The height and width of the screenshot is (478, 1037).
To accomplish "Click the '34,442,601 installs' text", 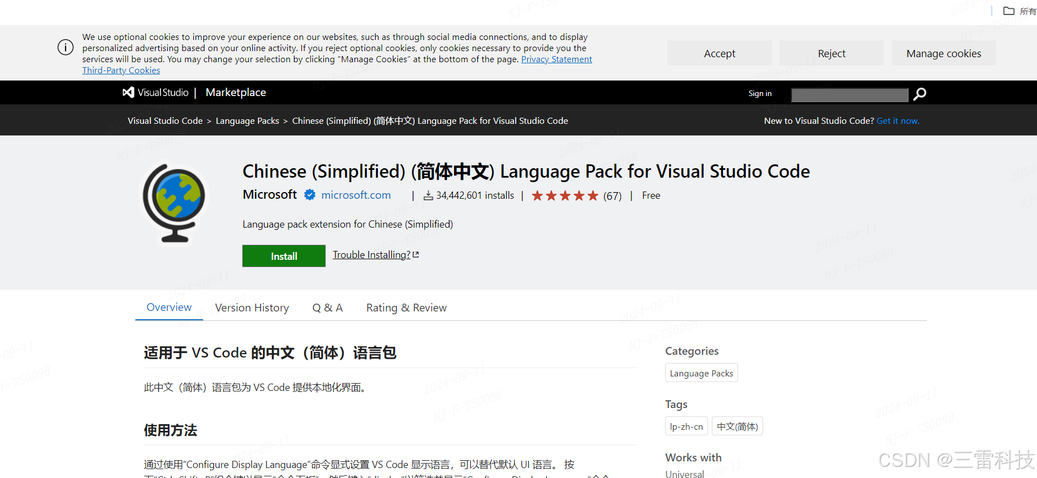I will pyautogui.click(x=475, y=195).
